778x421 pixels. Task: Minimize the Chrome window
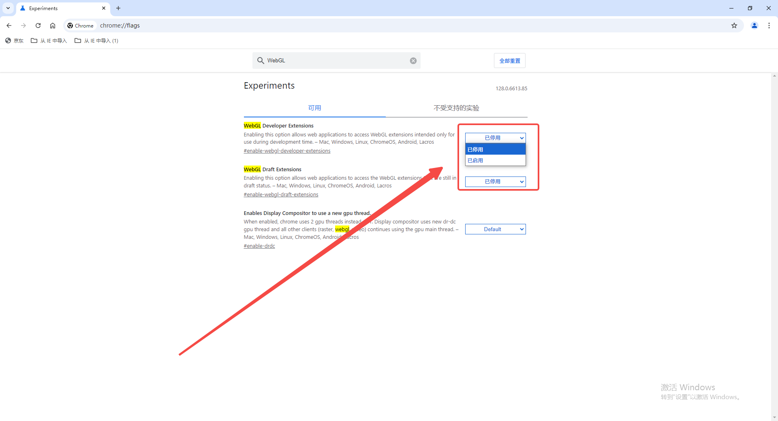731,8
